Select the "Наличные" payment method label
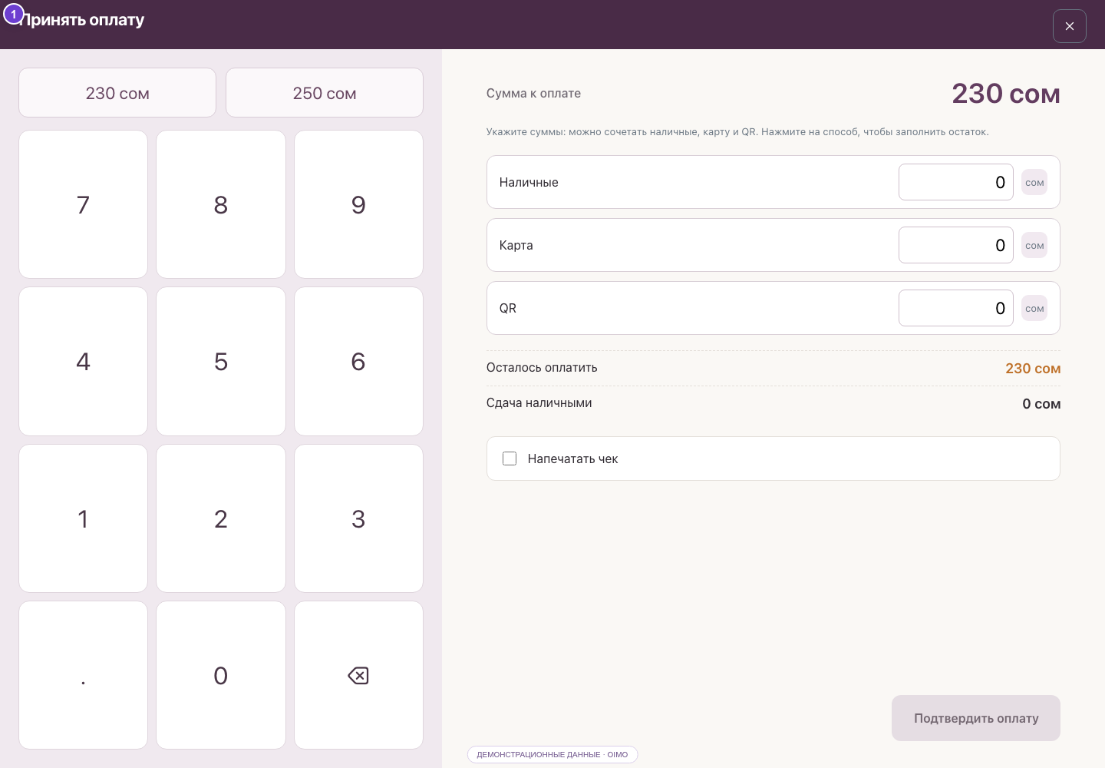 click(x=529, y=182)
